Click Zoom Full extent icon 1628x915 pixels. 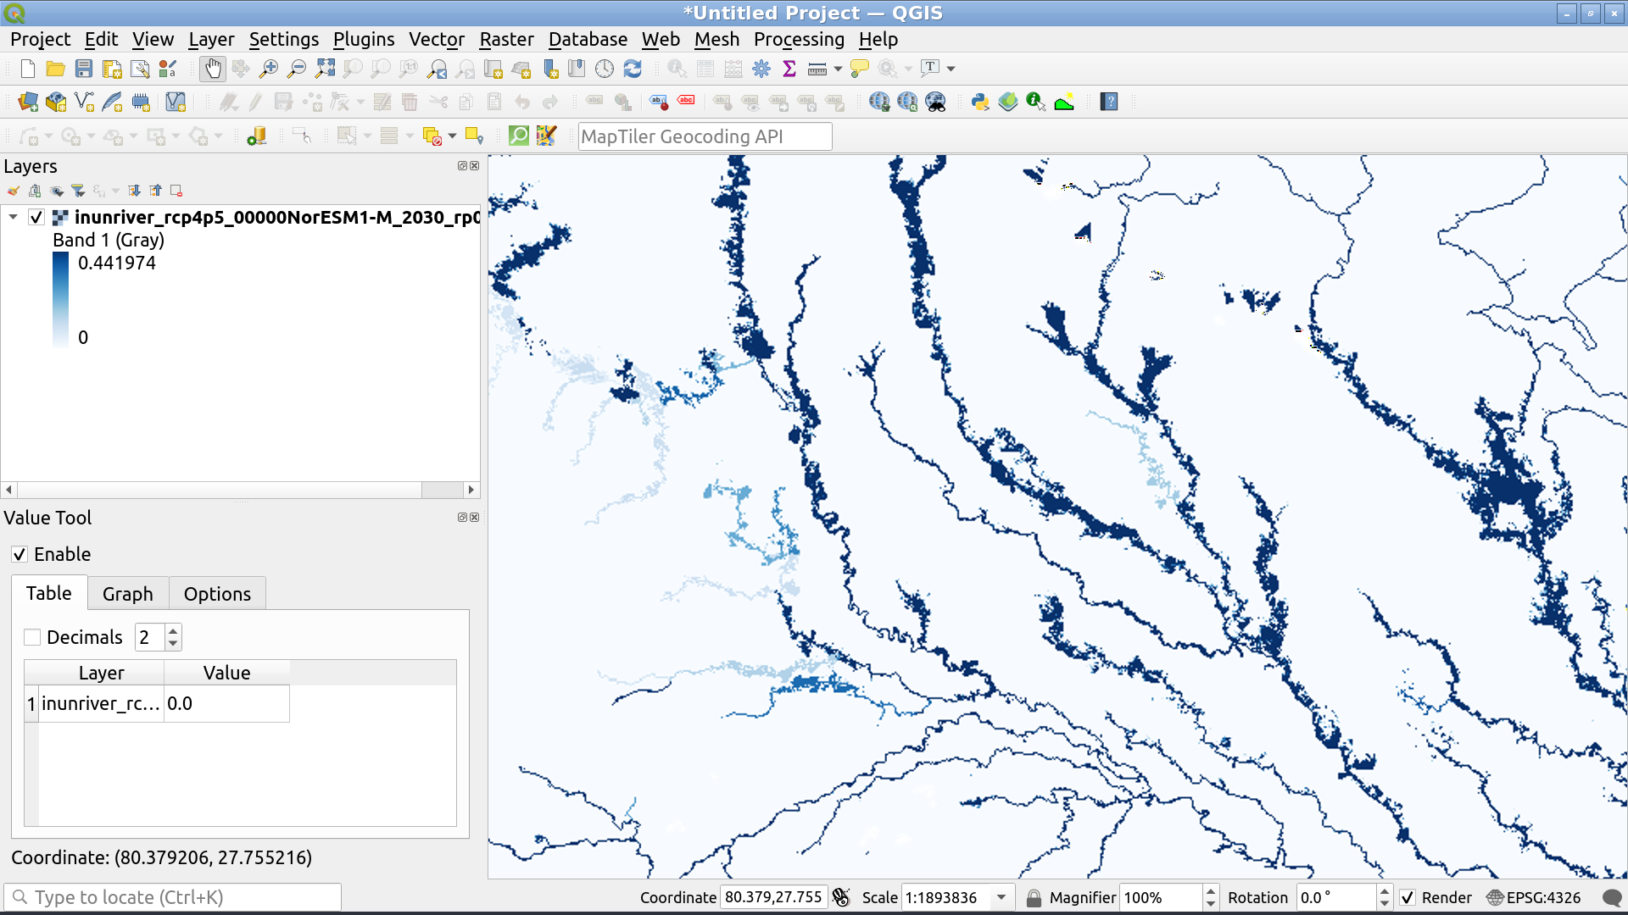coord(325,69)
